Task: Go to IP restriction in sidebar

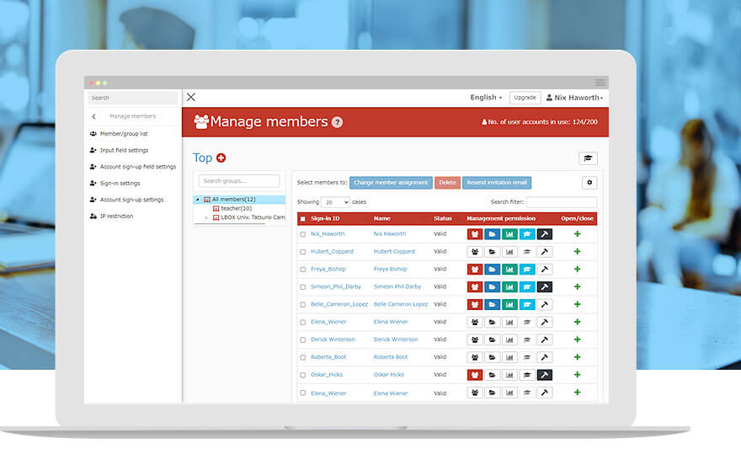Action: 116,216
